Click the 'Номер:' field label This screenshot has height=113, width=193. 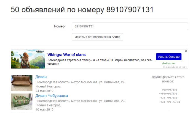click(x=60, y=26)
